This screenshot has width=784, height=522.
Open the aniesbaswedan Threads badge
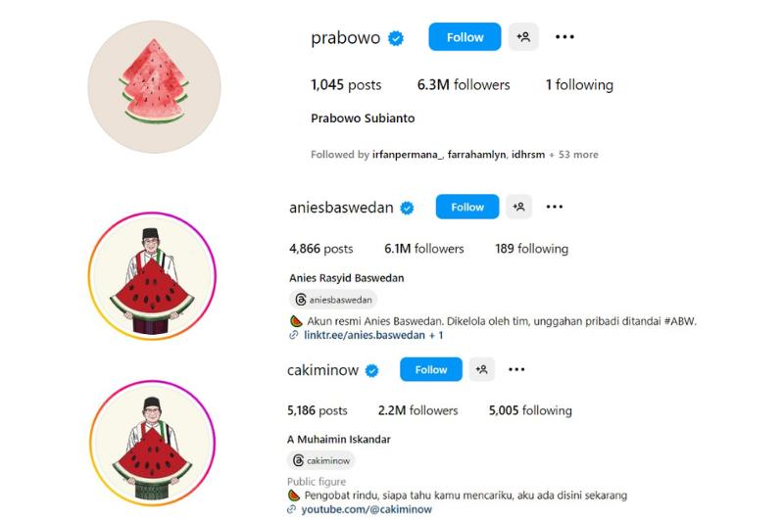[x=333, y=300]
